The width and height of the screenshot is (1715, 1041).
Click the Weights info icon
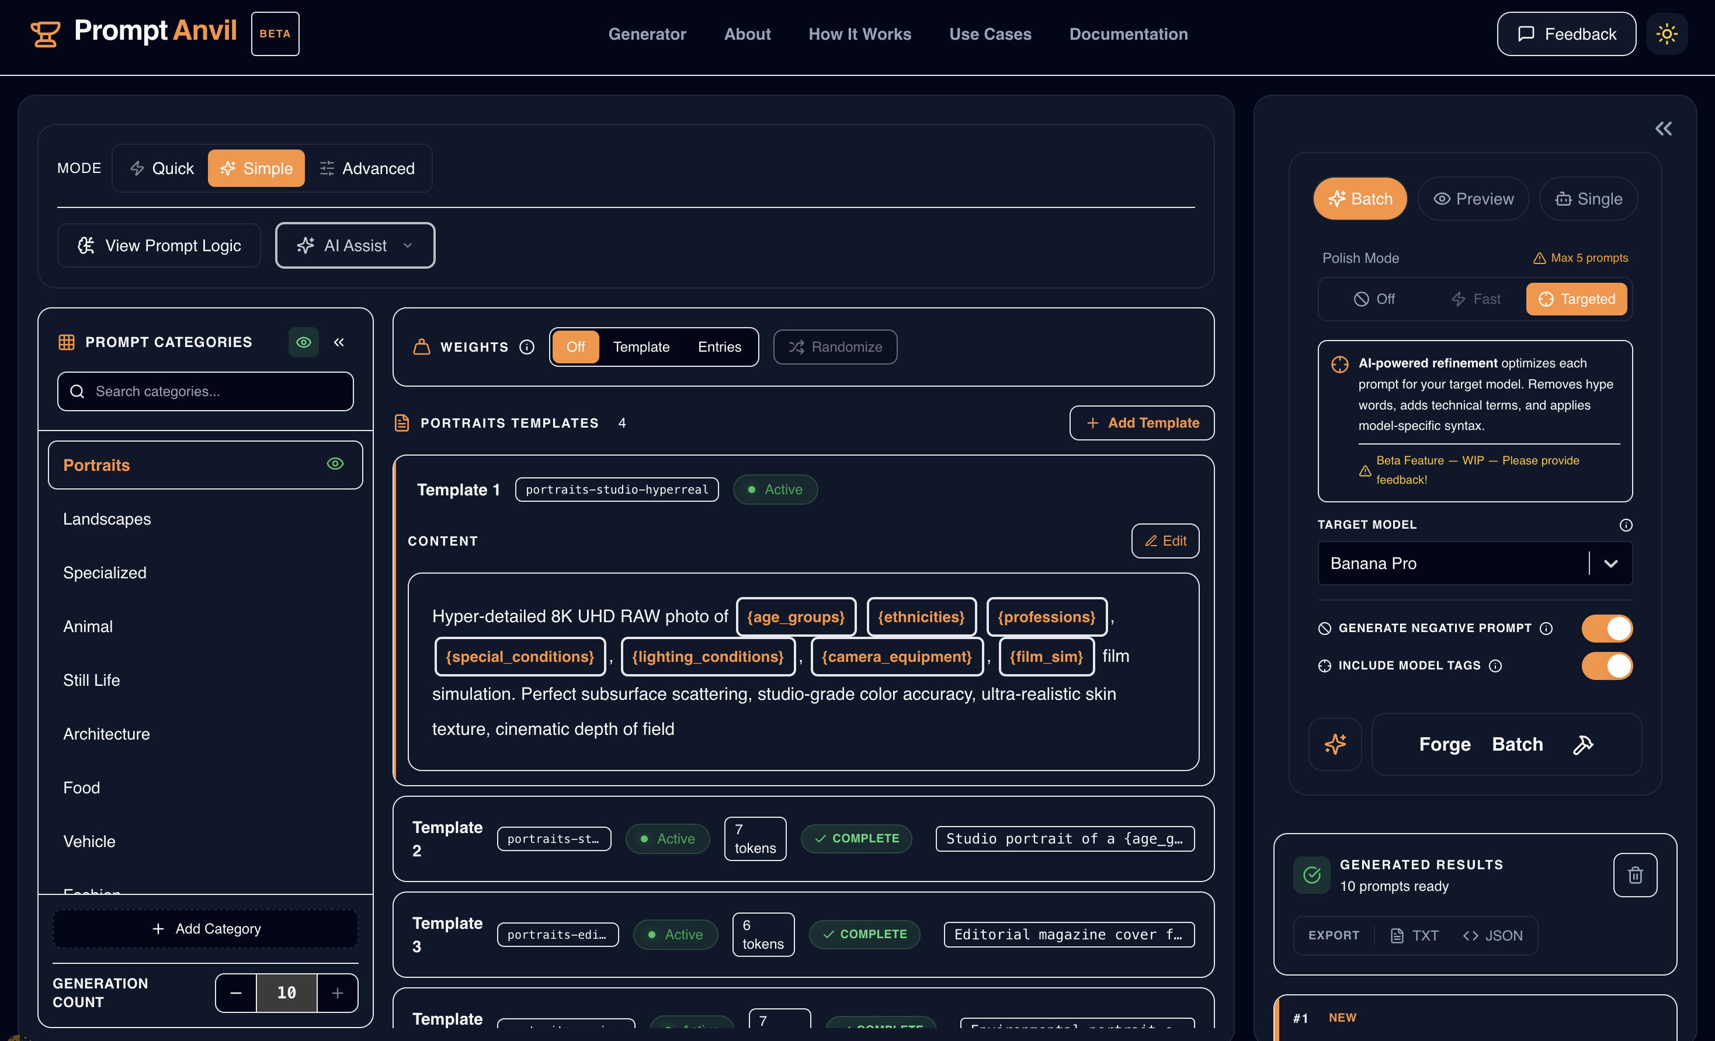point(527,346)
